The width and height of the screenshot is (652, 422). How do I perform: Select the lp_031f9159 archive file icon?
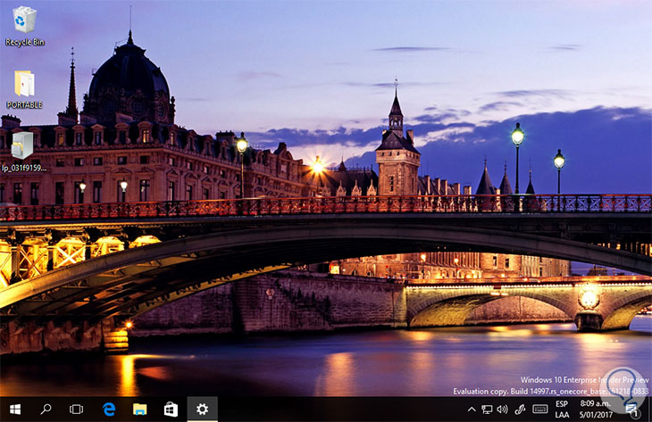coord(24,152)
